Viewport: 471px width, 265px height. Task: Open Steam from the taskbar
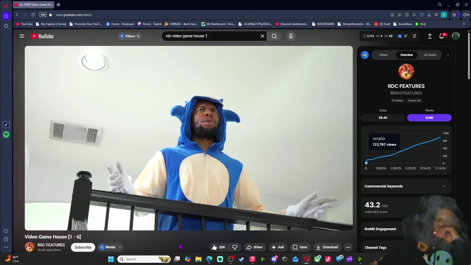(241, 259)
